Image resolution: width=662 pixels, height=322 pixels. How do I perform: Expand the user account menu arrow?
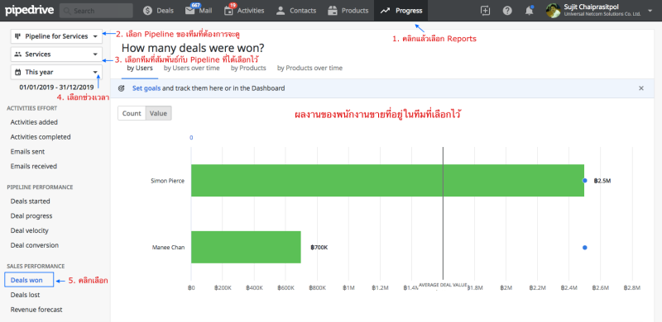pyautogui.click(x=650, y=11)
